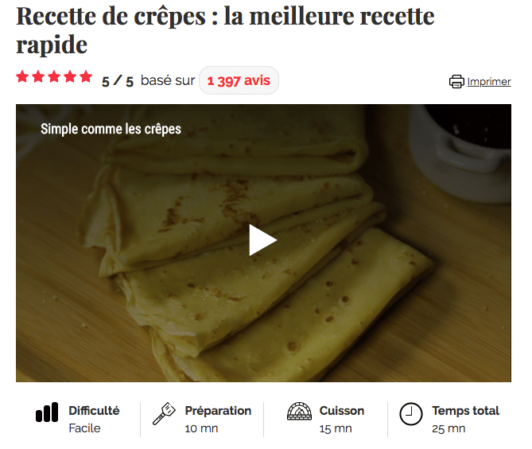Click the printer icon
The height and width of the screenshot is (449, 532).
456,81
